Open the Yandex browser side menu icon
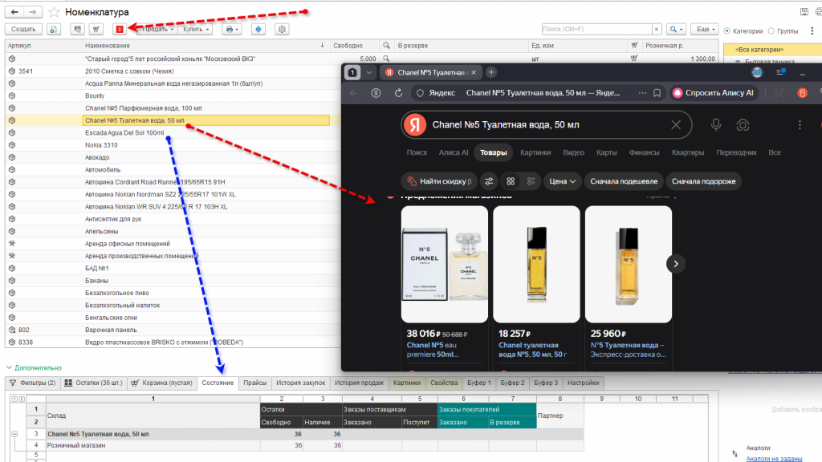 (x=780, y=72)
